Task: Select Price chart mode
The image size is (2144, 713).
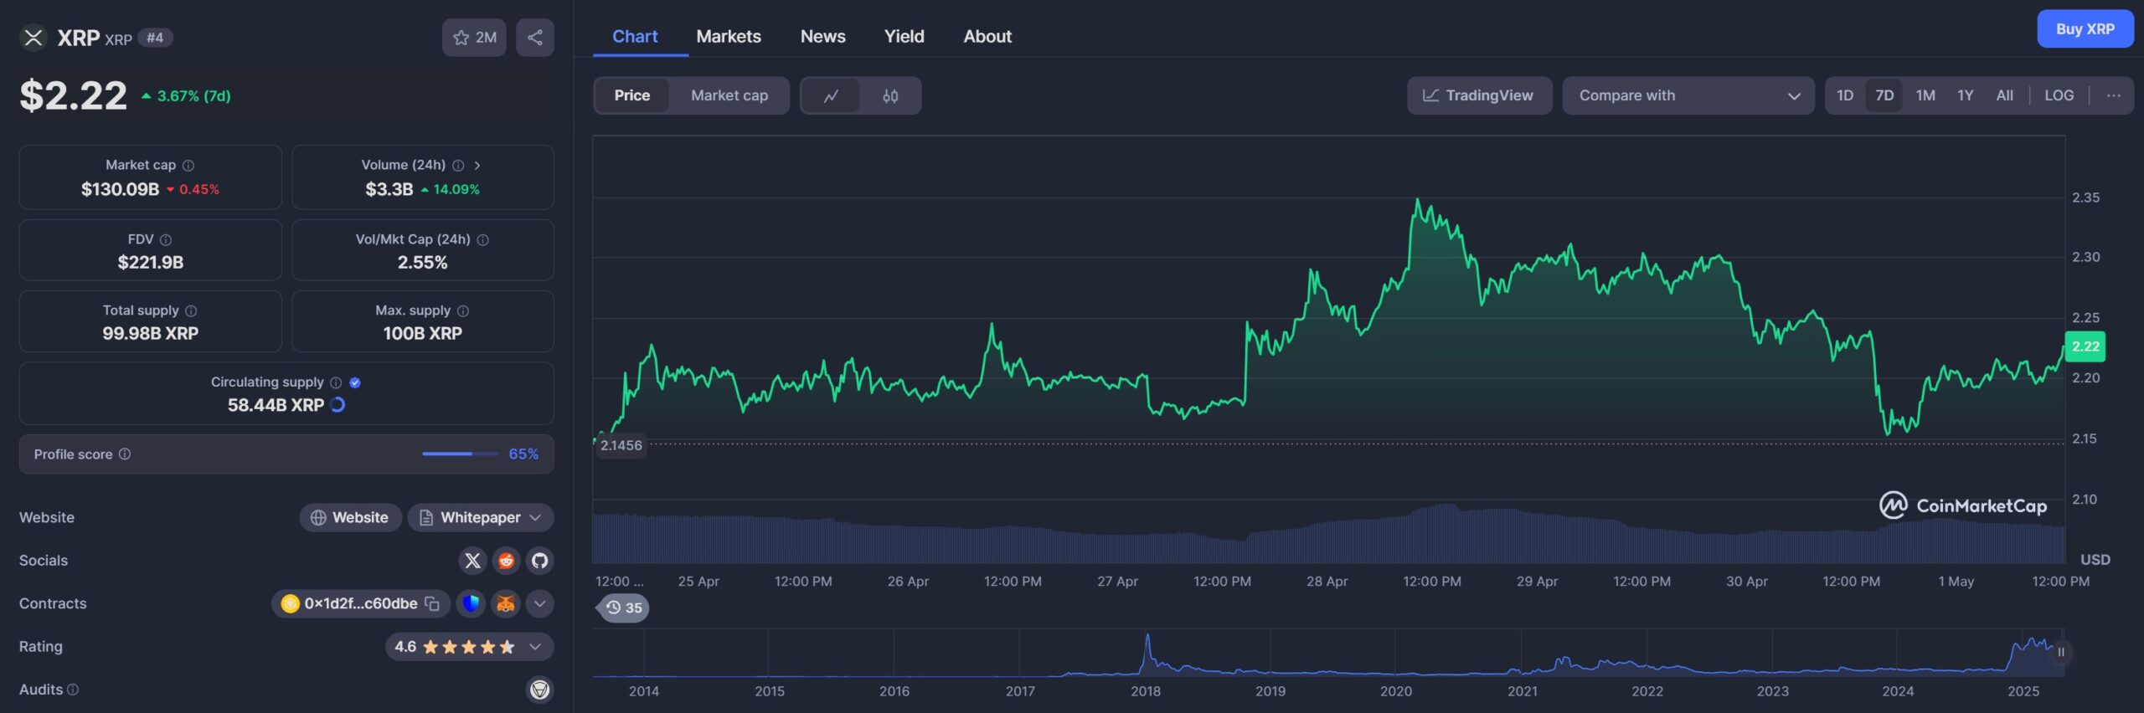Action: (x=632, y=96)
